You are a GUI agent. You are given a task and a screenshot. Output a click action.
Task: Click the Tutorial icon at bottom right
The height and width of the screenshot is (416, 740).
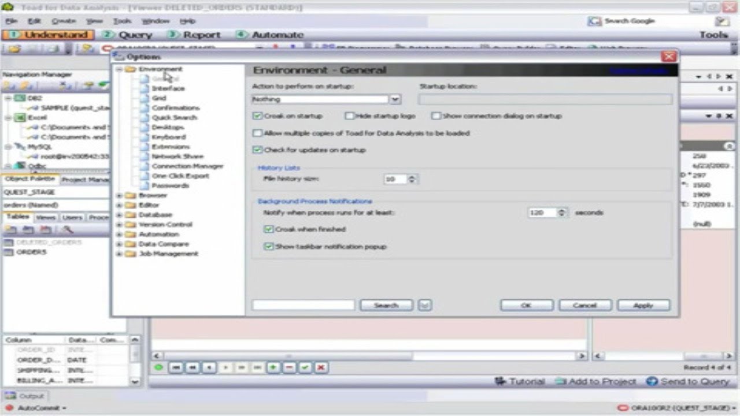coord(501,381)
